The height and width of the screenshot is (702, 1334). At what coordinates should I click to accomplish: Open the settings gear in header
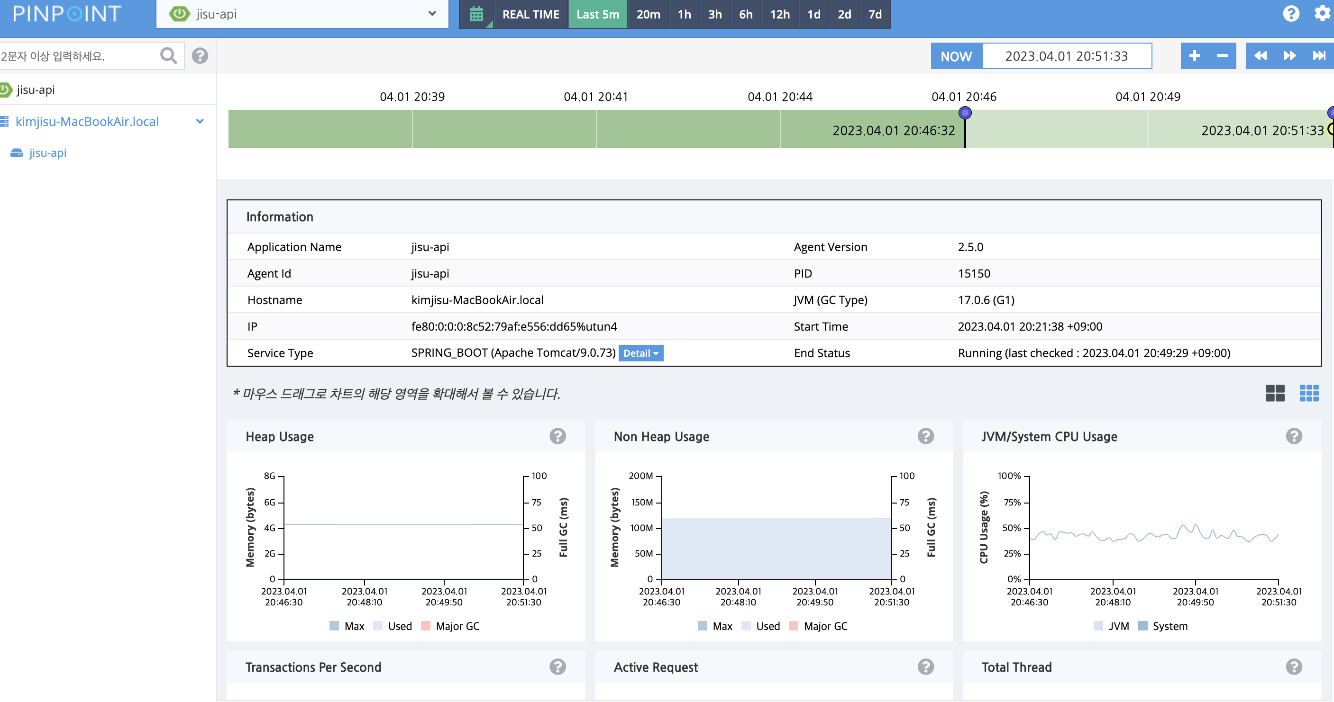pyautogui.click(x=1322, y=13)
